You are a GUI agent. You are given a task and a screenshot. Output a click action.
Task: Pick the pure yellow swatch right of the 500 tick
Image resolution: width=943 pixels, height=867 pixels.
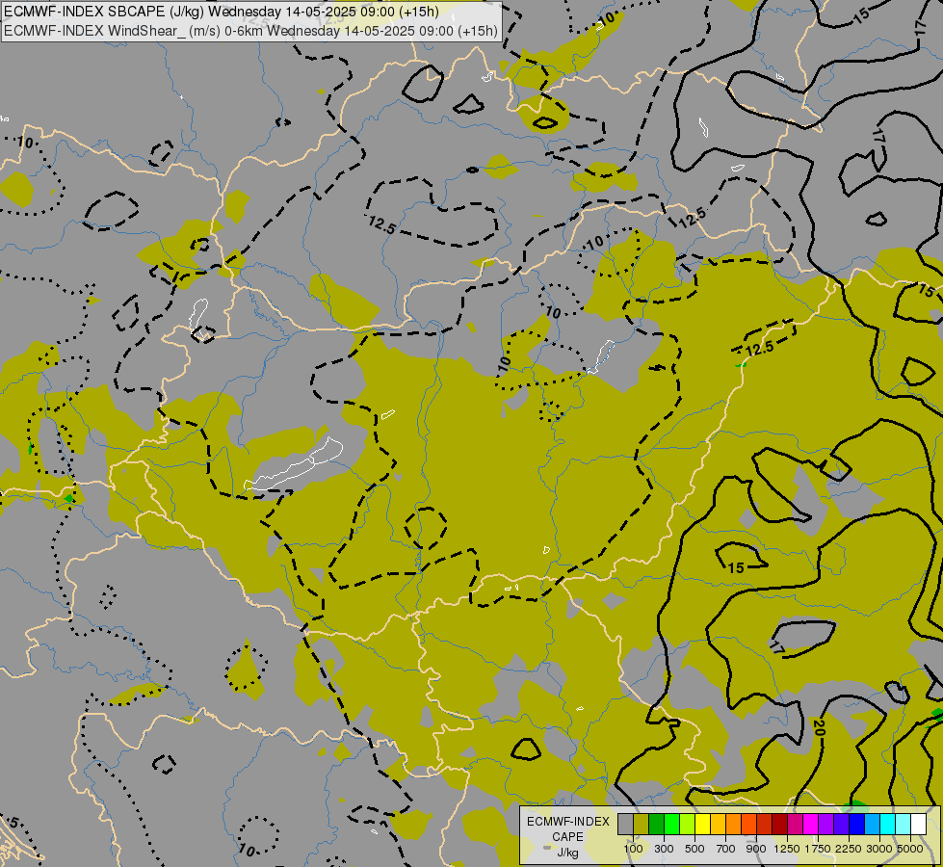[702, 825]
